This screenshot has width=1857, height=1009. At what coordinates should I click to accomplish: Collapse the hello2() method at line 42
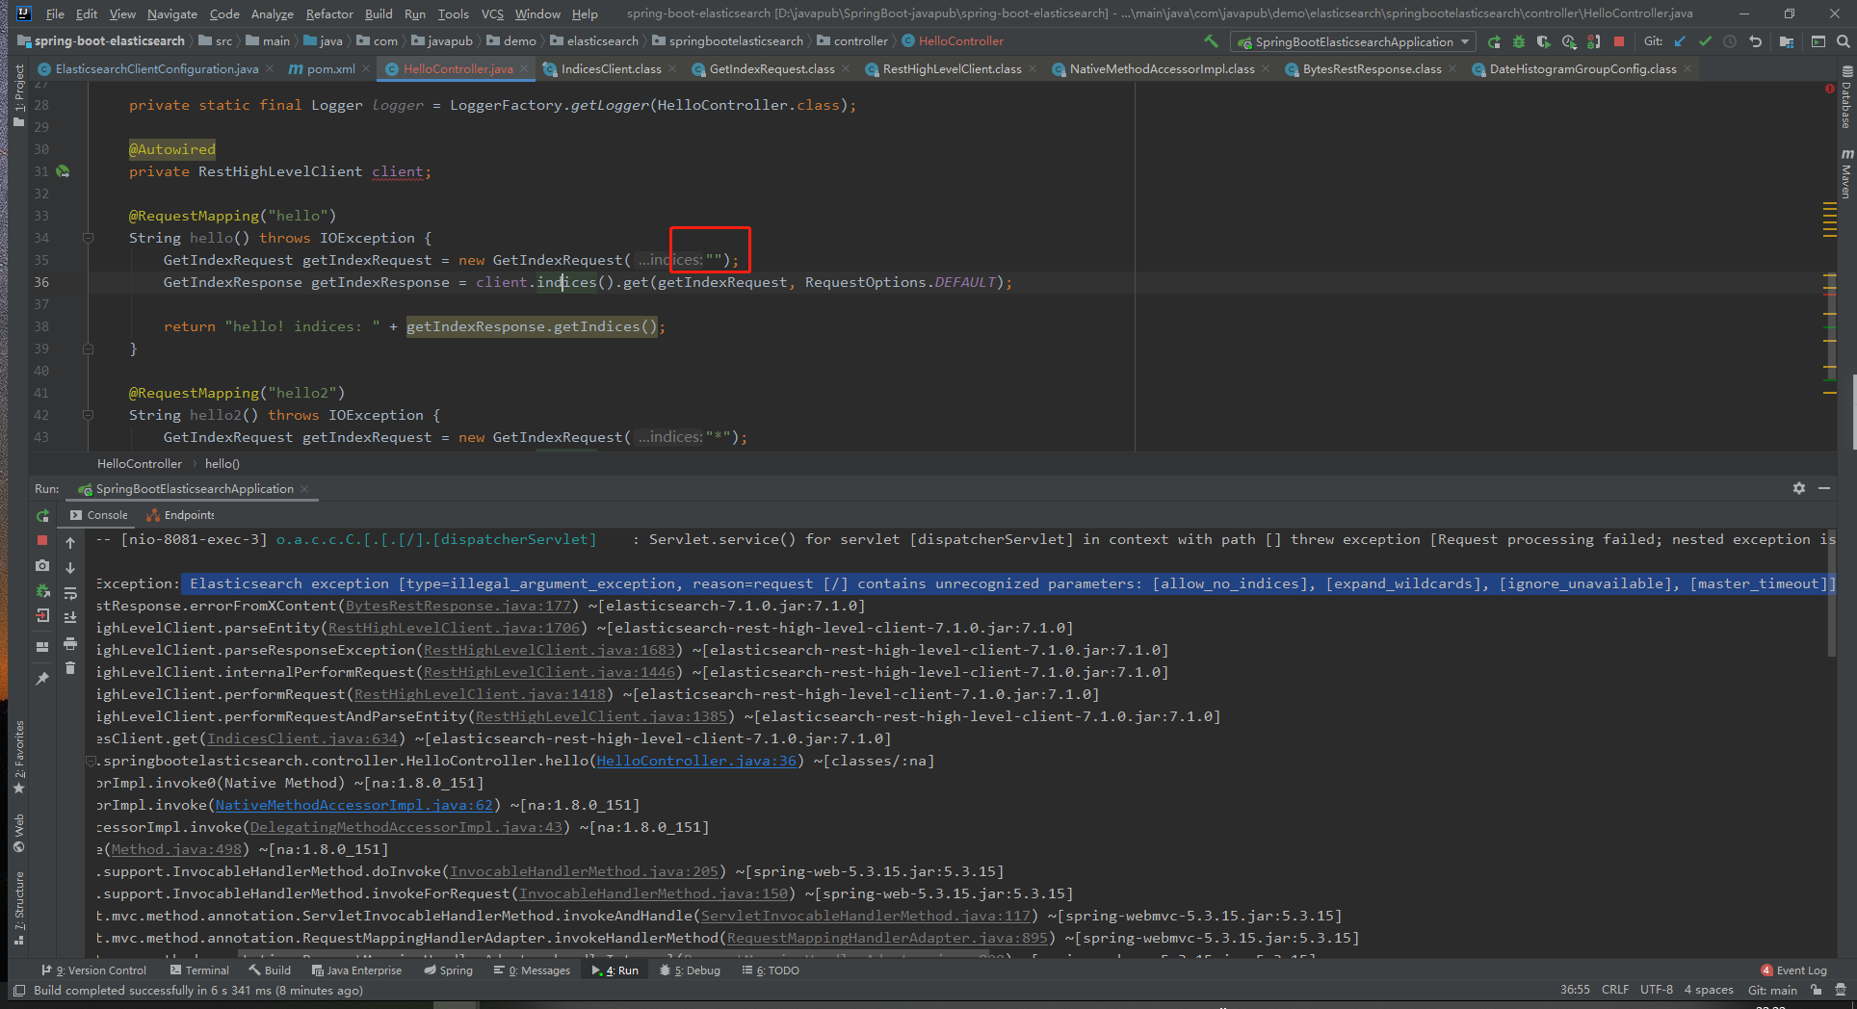click(88, 415)
